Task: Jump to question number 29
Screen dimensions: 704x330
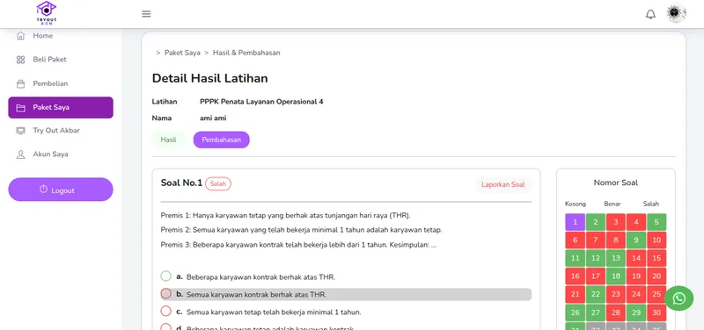Action: 636,312
